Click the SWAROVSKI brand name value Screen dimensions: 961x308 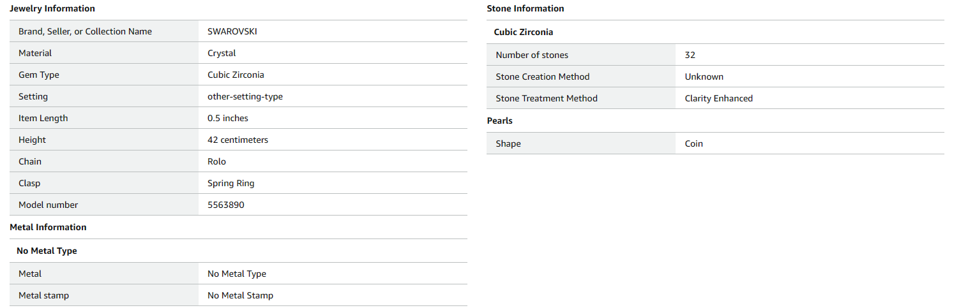[232, 31]
